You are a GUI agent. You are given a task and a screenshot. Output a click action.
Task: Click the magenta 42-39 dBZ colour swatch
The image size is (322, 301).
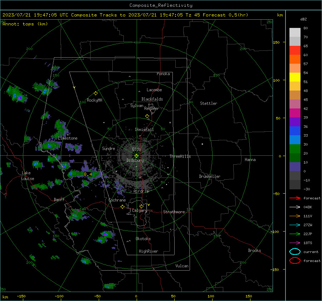point(295,113)
